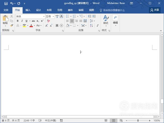This screenshot has width=164, height=123.
Task: Open ribbon display options icon in title bar
Action: tap(131, 3)
